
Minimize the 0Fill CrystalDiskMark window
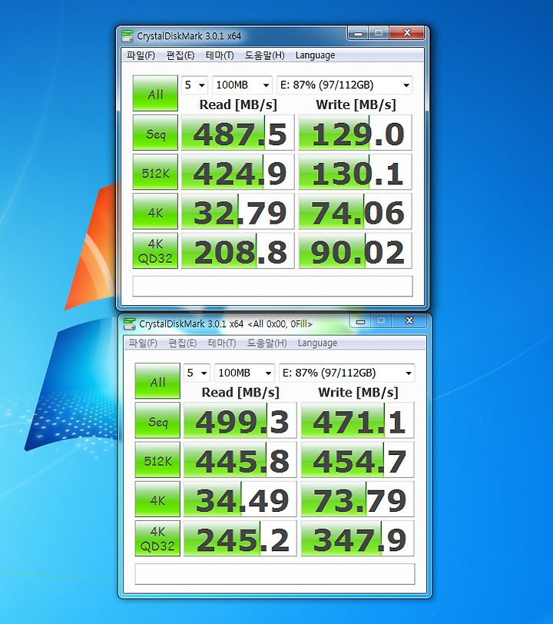pyautogui.click(x=360, y=321)
